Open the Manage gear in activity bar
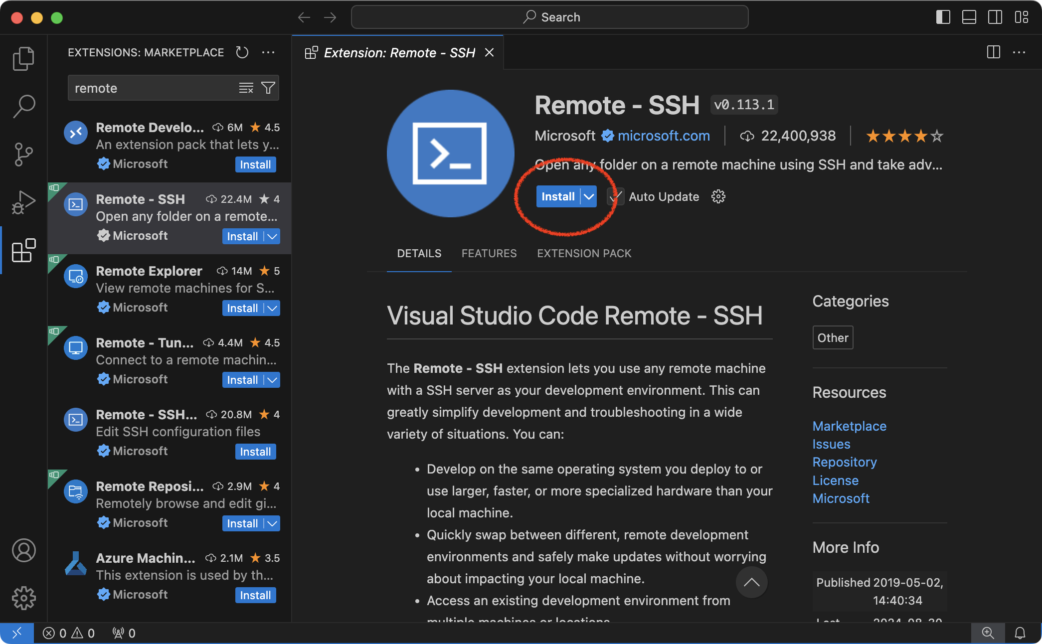 pyautogui.click(x=23, y=598)
